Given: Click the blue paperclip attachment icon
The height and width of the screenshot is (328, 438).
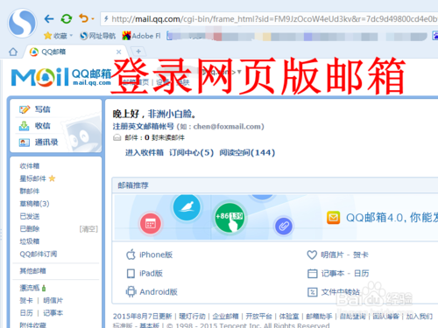Looking at the screenshot, I should (x=284, y=226).
